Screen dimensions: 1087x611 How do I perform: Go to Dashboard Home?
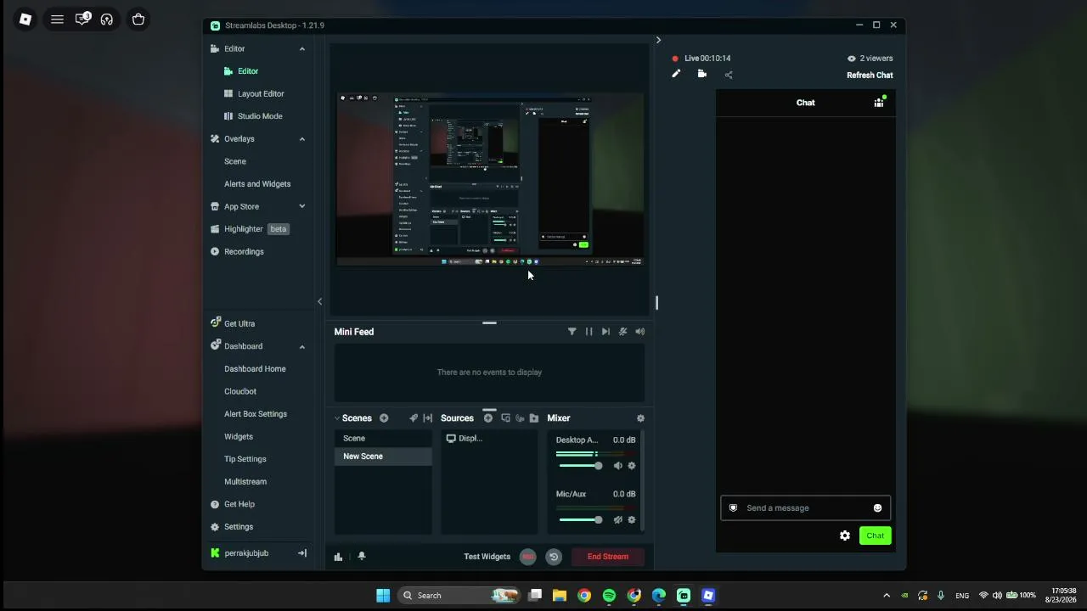coord(255,369)
